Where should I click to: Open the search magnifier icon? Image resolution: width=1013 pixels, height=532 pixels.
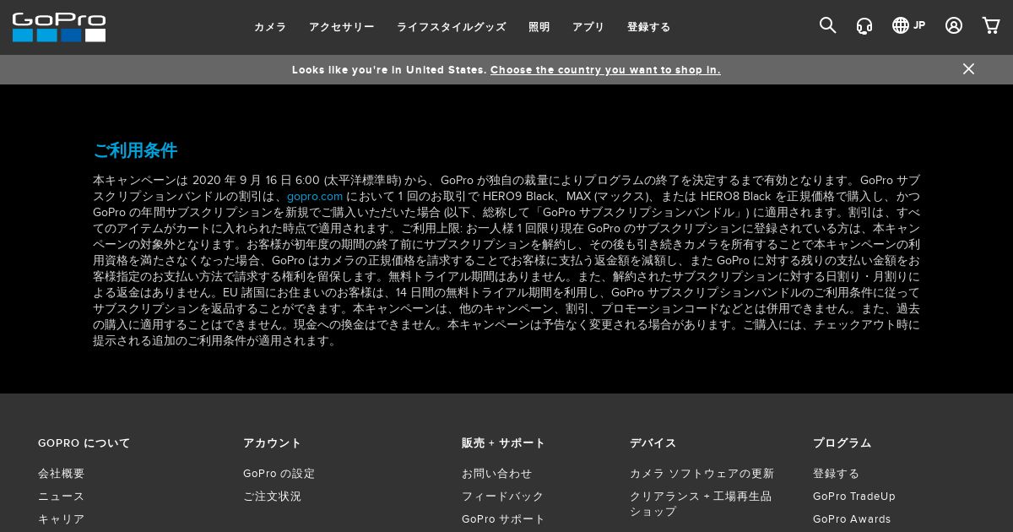click(827, 25)
